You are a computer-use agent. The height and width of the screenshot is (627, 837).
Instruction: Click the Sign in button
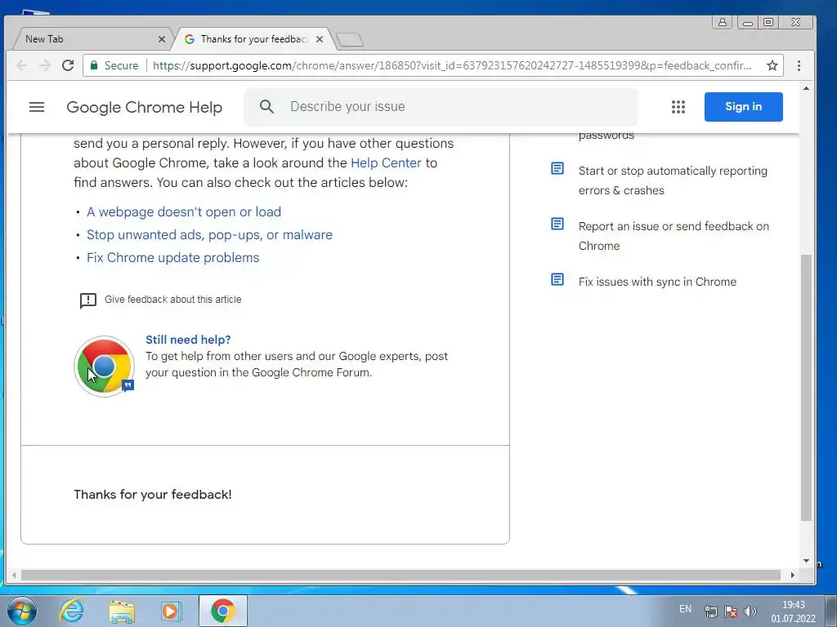(x=744, y=107)
